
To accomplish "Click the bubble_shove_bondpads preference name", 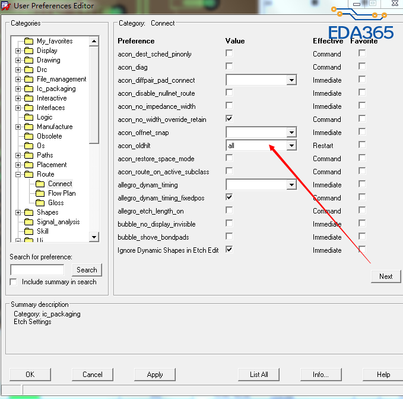I will (154, 237).
